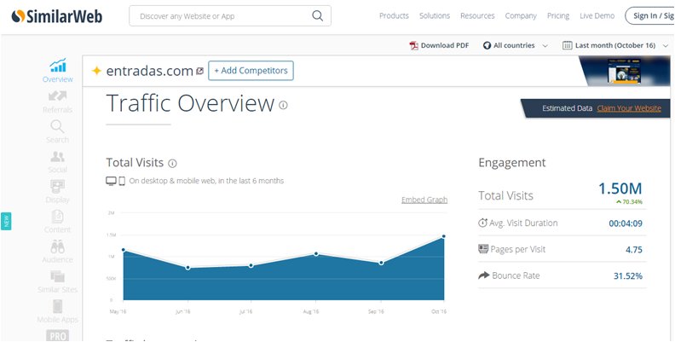This screenshot has width=675, height=342.
Task: Click the Claim Your Website link
Action: tap(629, 108)
